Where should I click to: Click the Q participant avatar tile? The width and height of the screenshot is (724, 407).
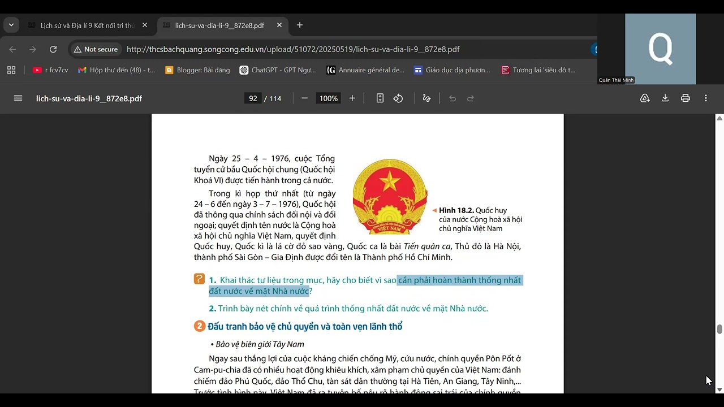(660, 49)
